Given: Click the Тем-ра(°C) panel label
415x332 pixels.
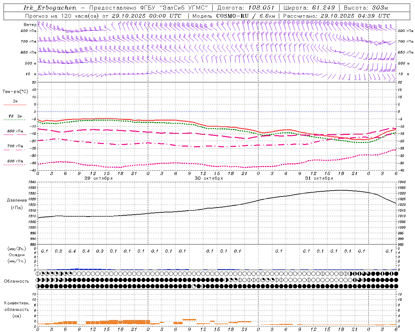Looking at the screenshot, I should tap(15, 92).
